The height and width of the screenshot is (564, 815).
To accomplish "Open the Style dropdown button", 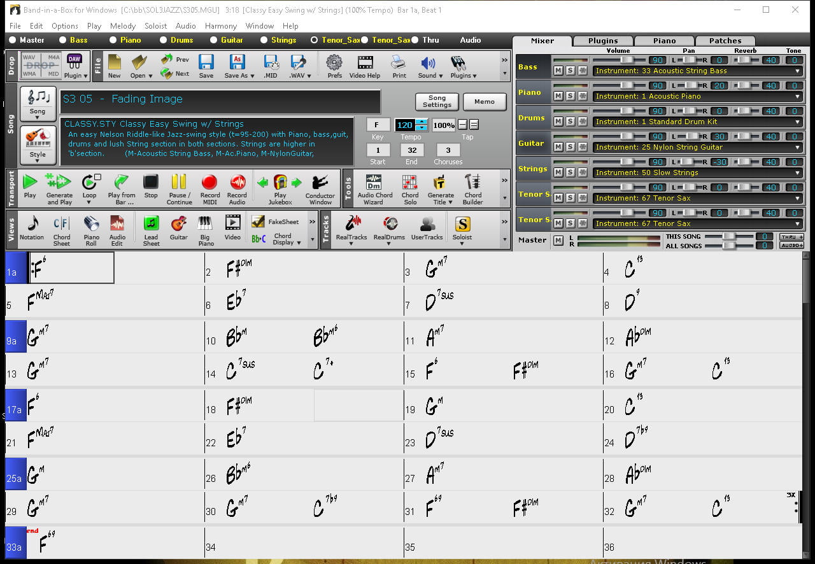I will pyautogui.click(x=38, y=144).
